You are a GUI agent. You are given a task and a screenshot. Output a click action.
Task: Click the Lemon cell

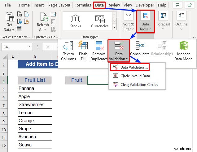click(x=35, y=113)
